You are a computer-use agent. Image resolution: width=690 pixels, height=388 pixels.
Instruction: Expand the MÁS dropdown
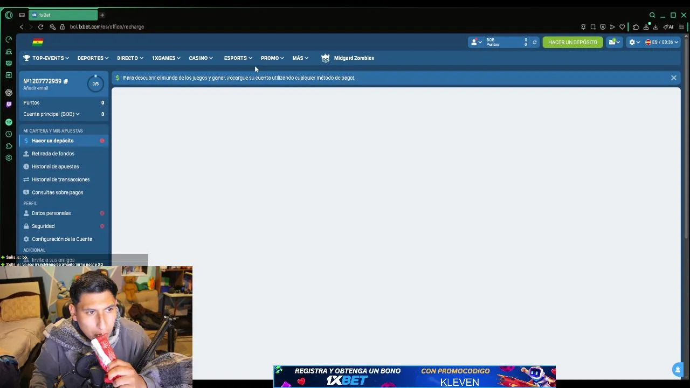tap(300, 58)
